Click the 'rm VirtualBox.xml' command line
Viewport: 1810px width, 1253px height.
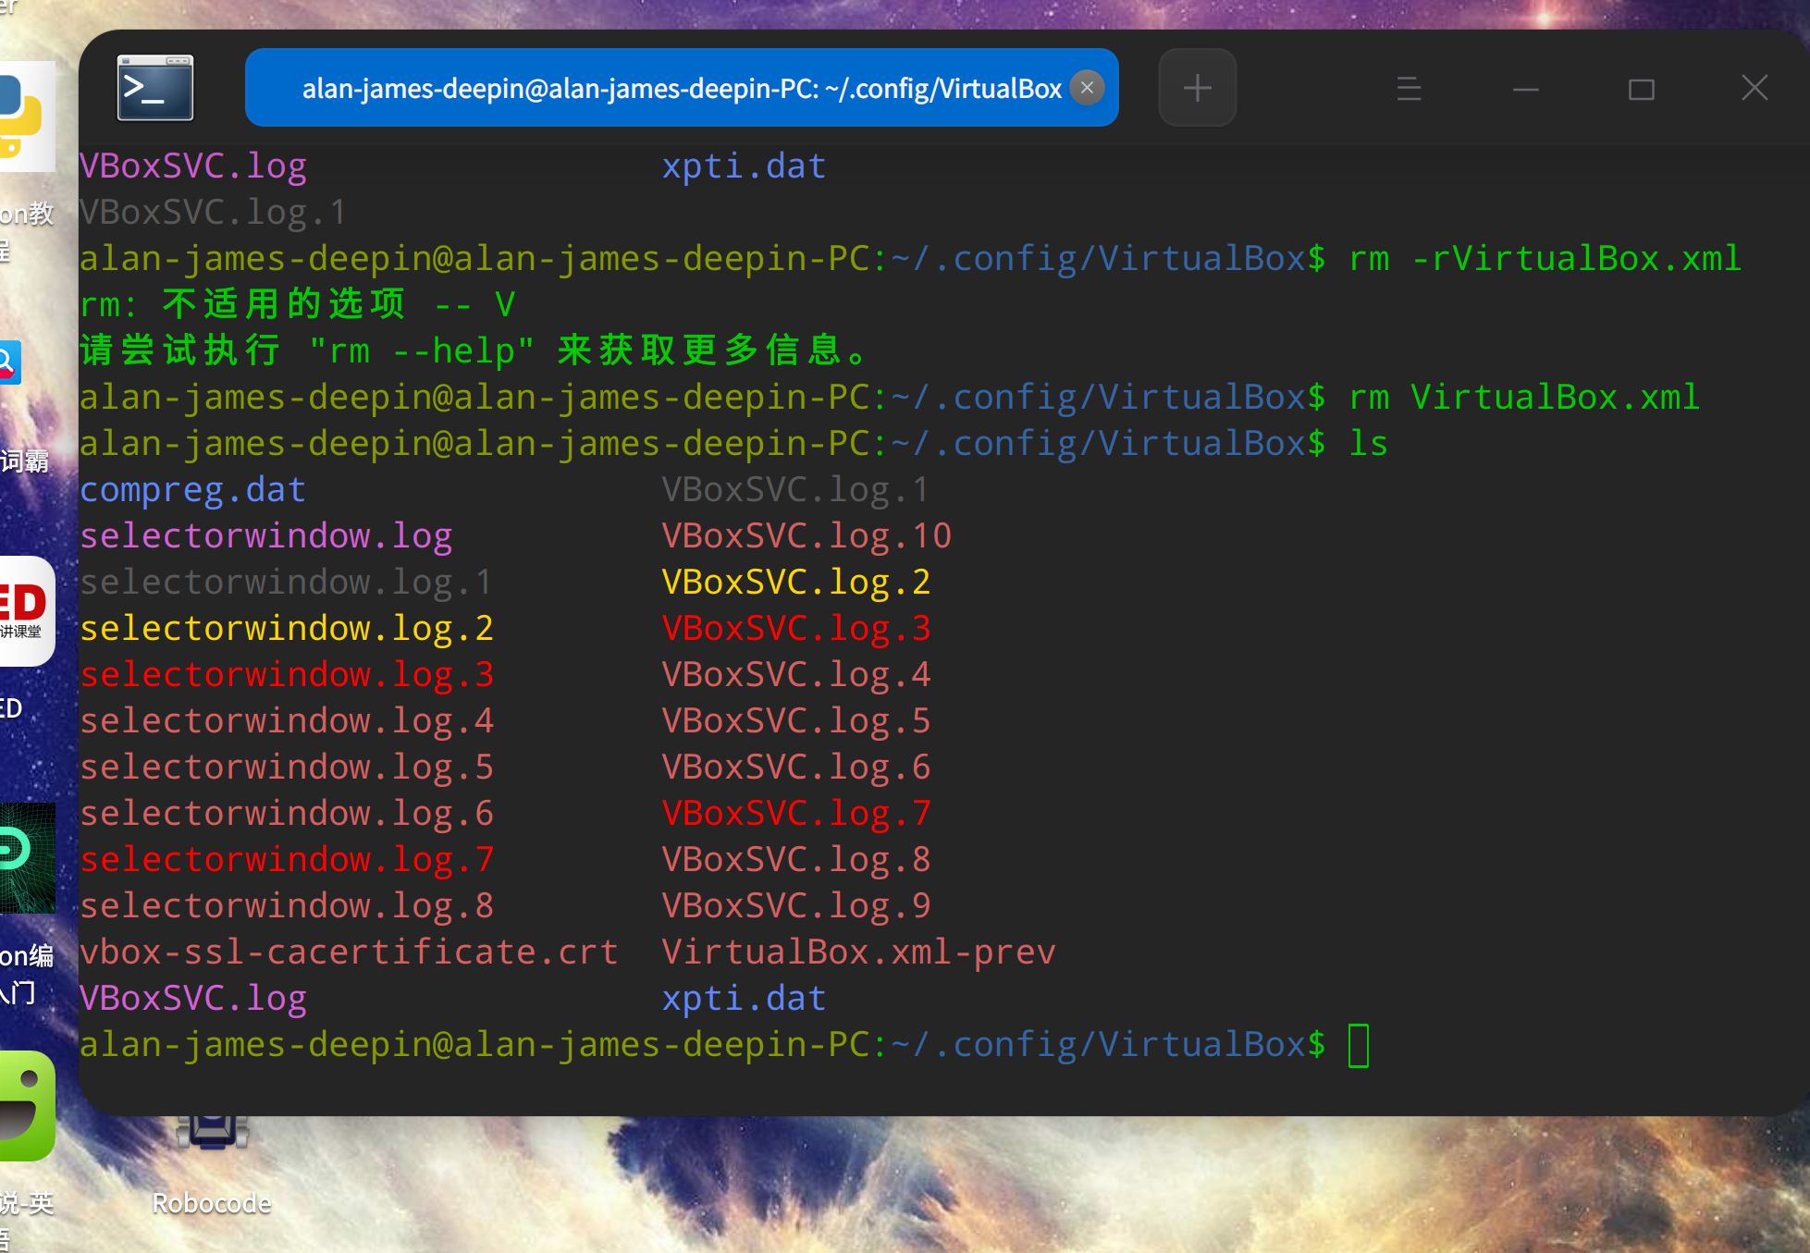tap(1523, 398)
